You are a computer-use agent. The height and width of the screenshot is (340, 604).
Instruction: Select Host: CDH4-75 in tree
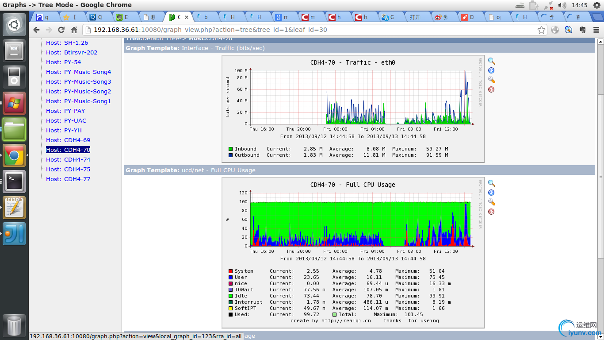[x=68, y=169]
